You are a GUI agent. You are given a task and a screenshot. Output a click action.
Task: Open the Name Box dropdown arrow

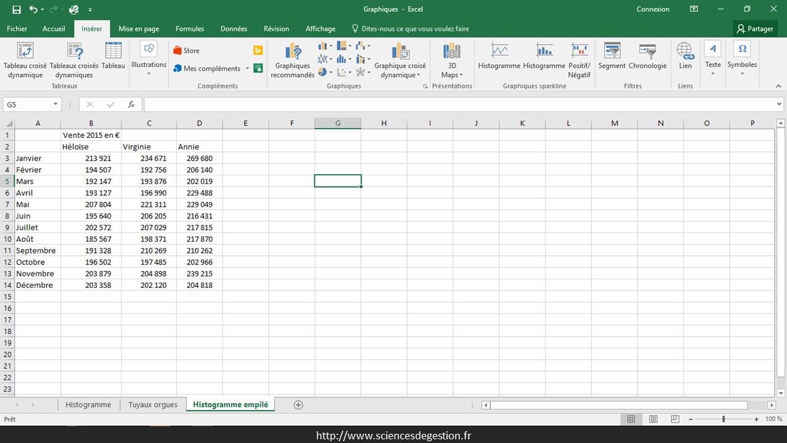pyautogui.click(x=55, y=105)
